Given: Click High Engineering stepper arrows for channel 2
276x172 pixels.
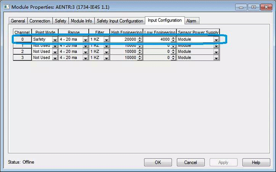Looking at the screenshot, I should point(139,51).
